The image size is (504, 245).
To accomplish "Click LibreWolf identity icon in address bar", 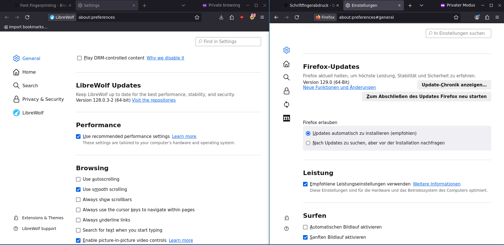I will tap(62, 17).
